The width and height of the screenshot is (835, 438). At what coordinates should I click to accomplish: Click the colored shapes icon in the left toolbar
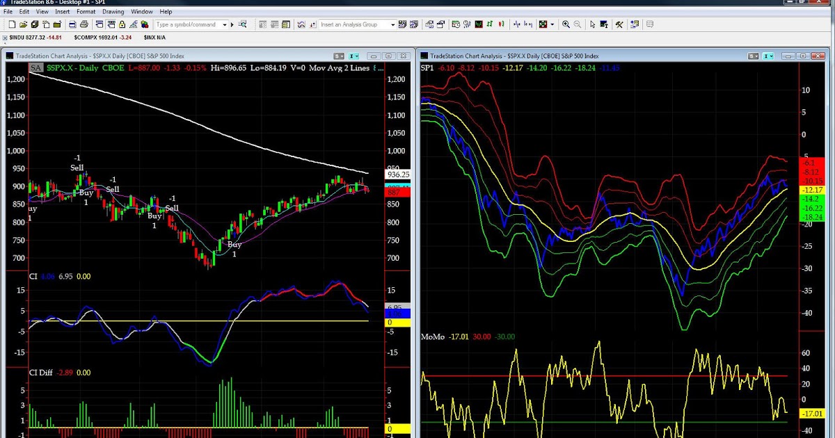(x=145, y=24)
